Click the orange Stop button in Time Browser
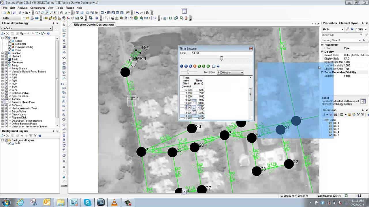 (195, 66)
